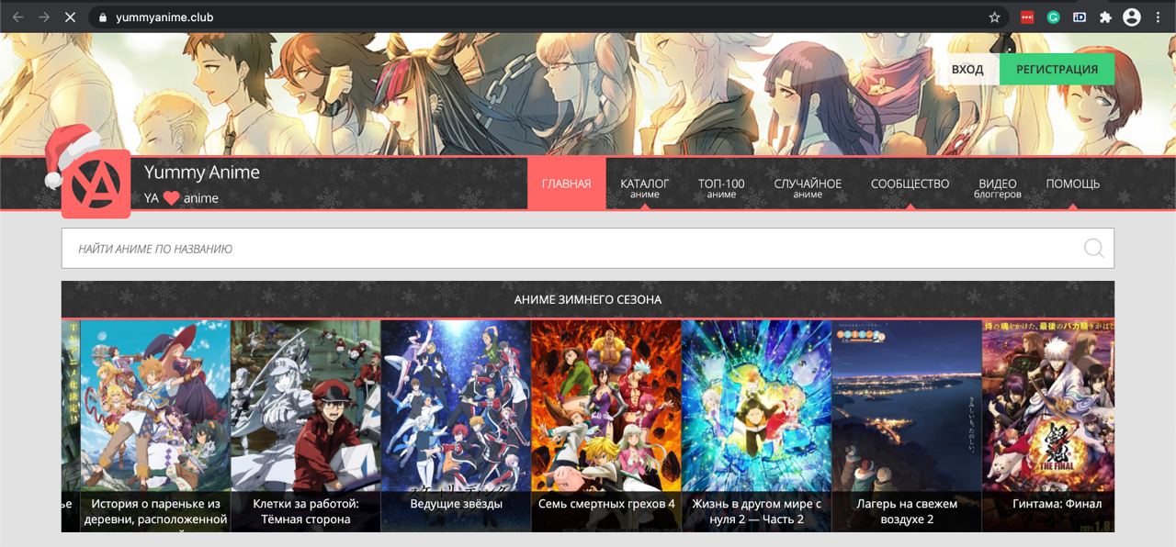Click the Yummy Anime site title

coord(202,172)
